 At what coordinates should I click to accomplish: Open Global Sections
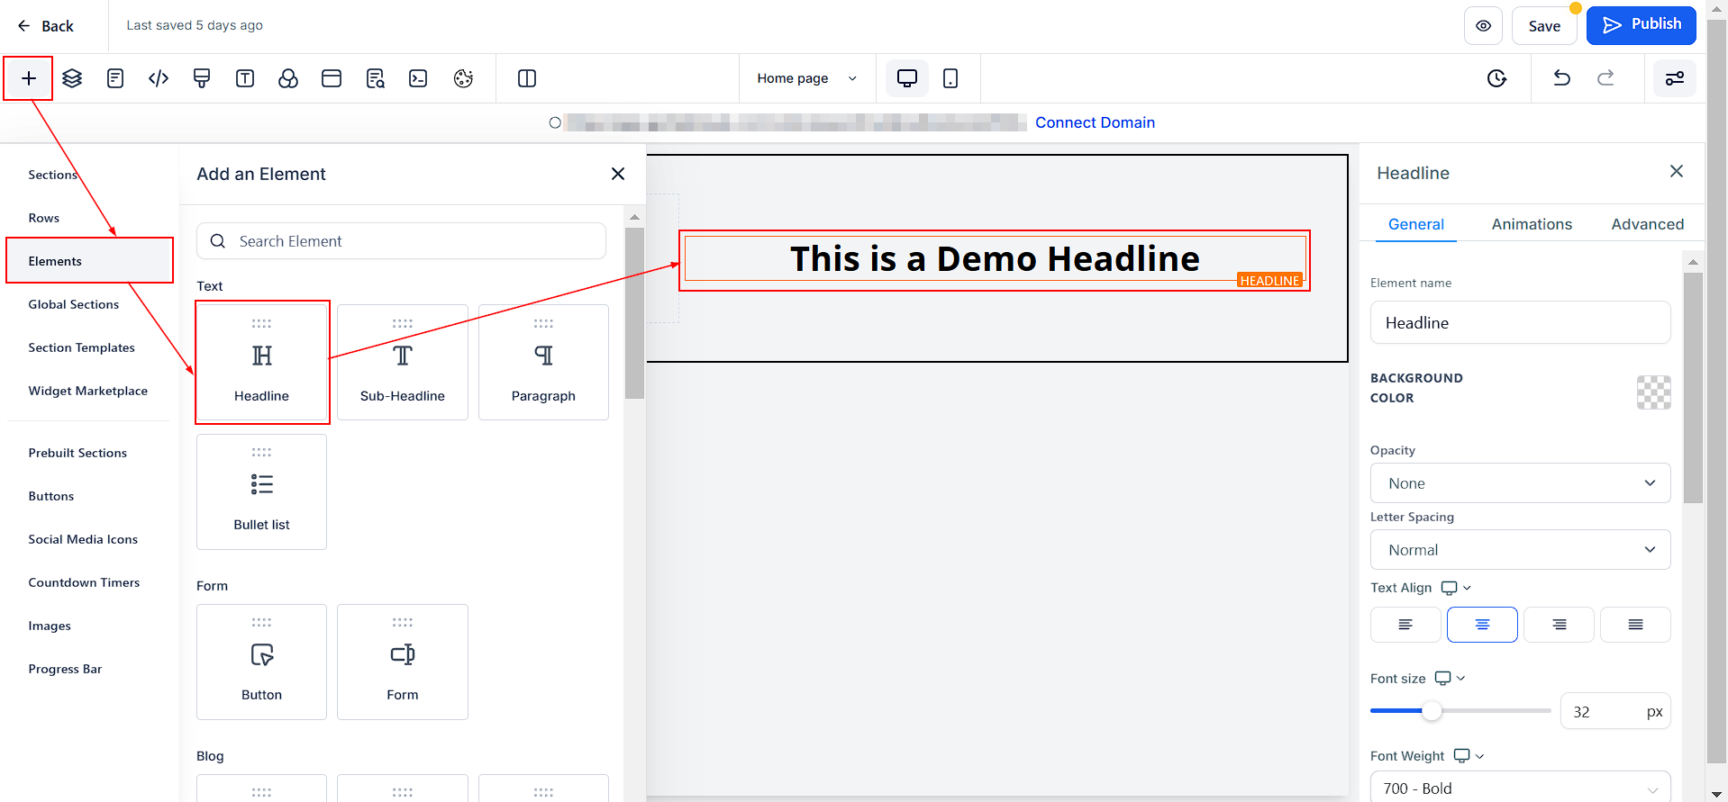pos(73,304)
